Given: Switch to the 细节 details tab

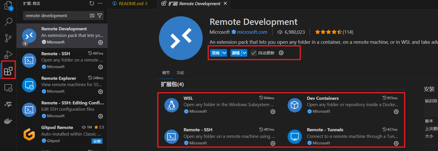Looking at the screenshot, I should click(x=166, y=73).
